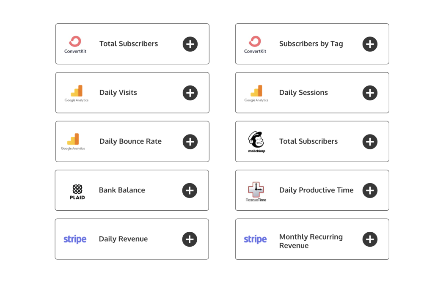Add the Mailchimp Total Subscribers metric
The image size is (435, 286).
[370, 141]
